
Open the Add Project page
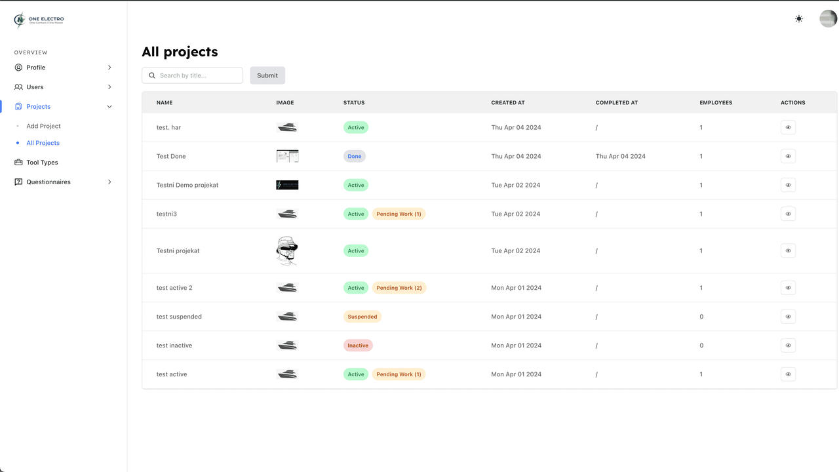(43, 126)
